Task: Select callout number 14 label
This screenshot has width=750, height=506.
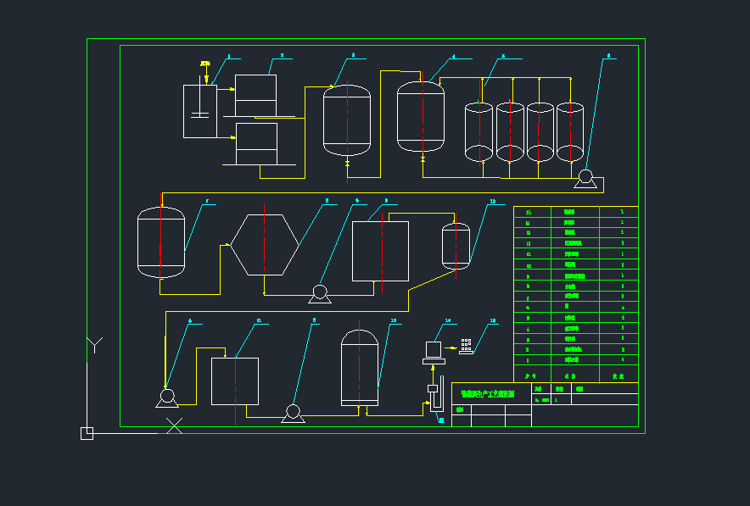Action: (x=448, y=320)
